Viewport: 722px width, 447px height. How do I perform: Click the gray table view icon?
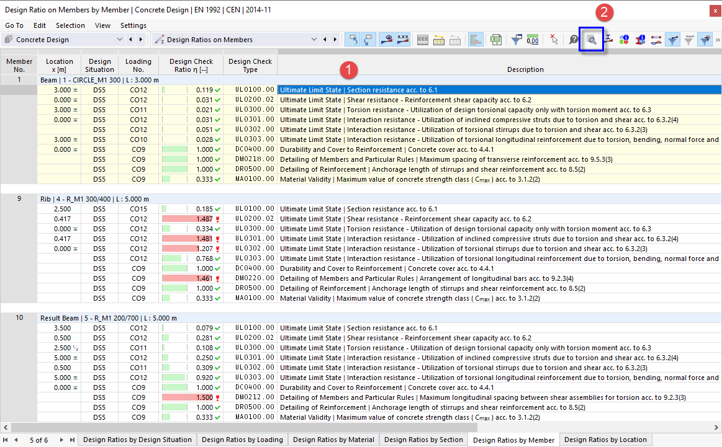click(x=423, y=40)
